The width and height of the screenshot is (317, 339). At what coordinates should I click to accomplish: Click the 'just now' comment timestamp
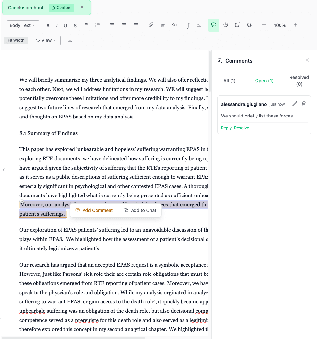pyautogui.click(x=277, y=104)
